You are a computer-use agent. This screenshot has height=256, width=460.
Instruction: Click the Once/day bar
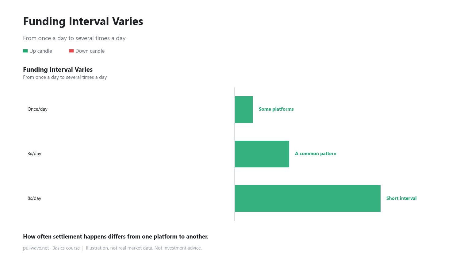pos(244,109)
